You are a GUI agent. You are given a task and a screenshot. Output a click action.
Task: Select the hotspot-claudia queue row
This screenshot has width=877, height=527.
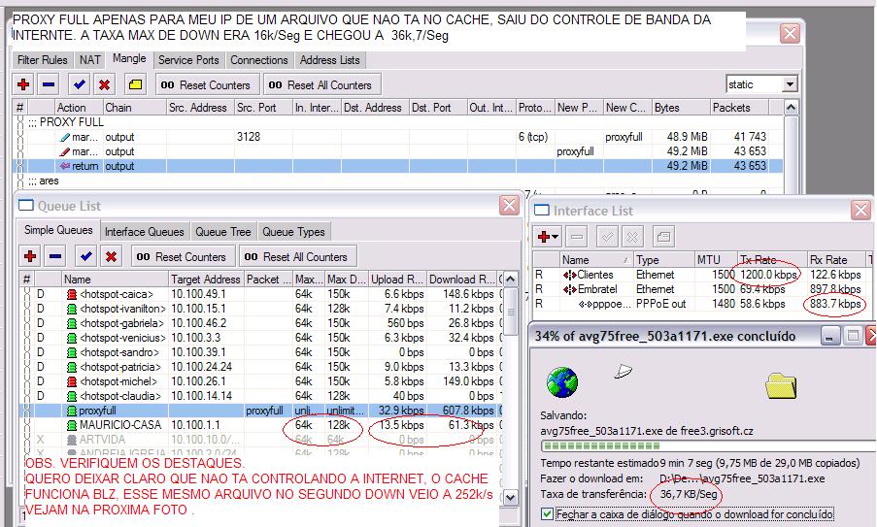click(260, 396)
